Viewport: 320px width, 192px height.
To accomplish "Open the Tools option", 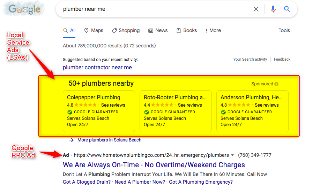I will [x=284, y=30].
